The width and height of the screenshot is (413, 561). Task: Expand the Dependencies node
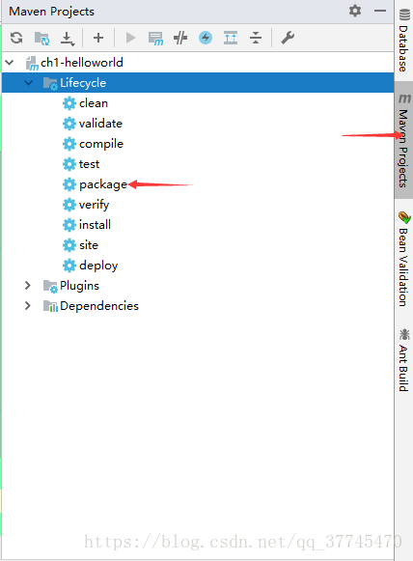pos(28,305)
